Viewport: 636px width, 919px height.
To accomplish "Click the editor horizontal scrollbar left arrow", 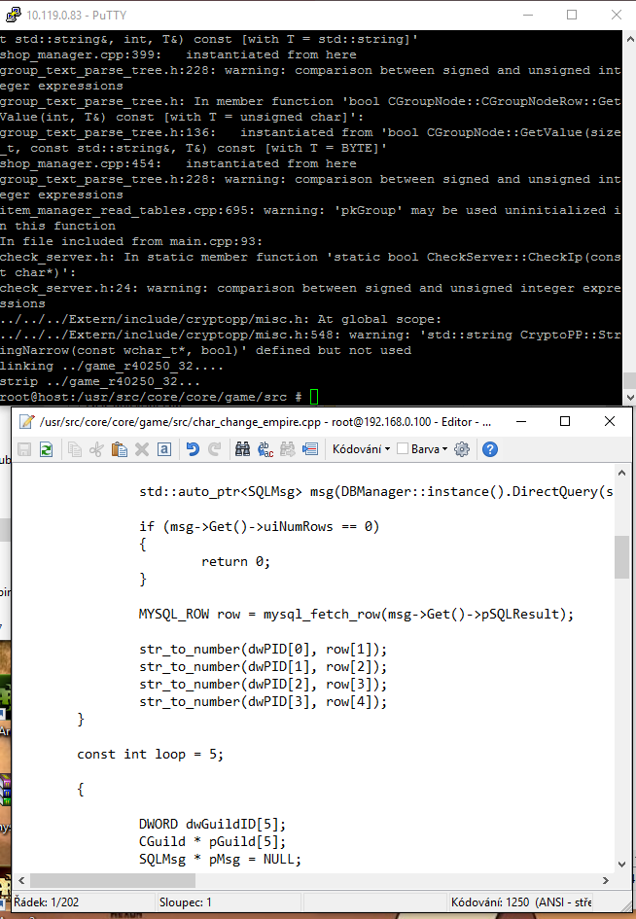I will tap(21, 880).
